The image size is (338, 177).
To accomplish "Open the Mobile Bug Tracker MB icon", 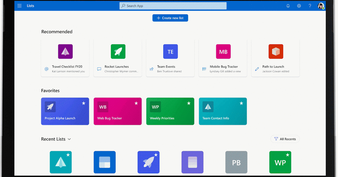I will (223, 51).
